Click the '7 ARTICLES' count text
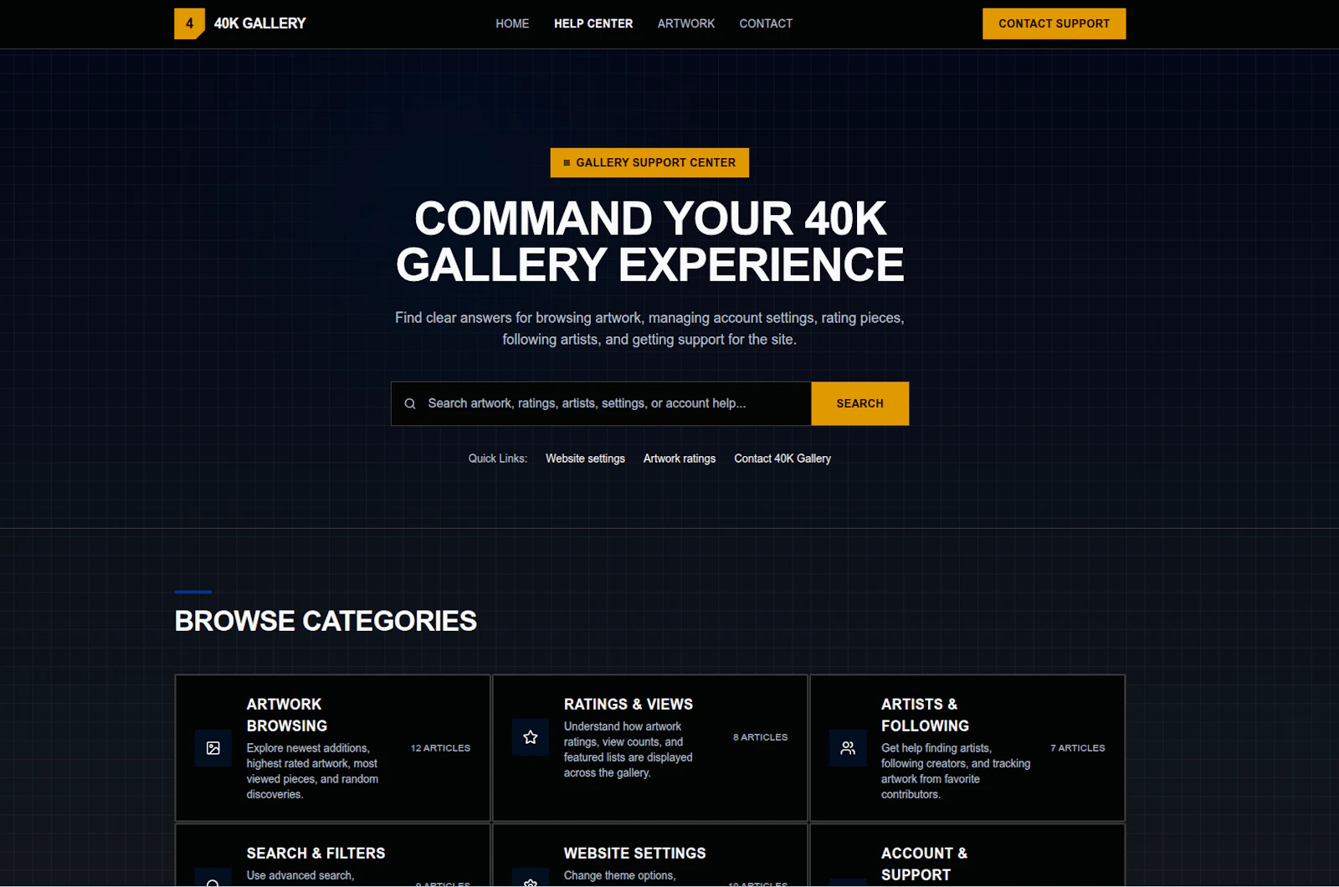1339x887 pixels. point(1078,748)
